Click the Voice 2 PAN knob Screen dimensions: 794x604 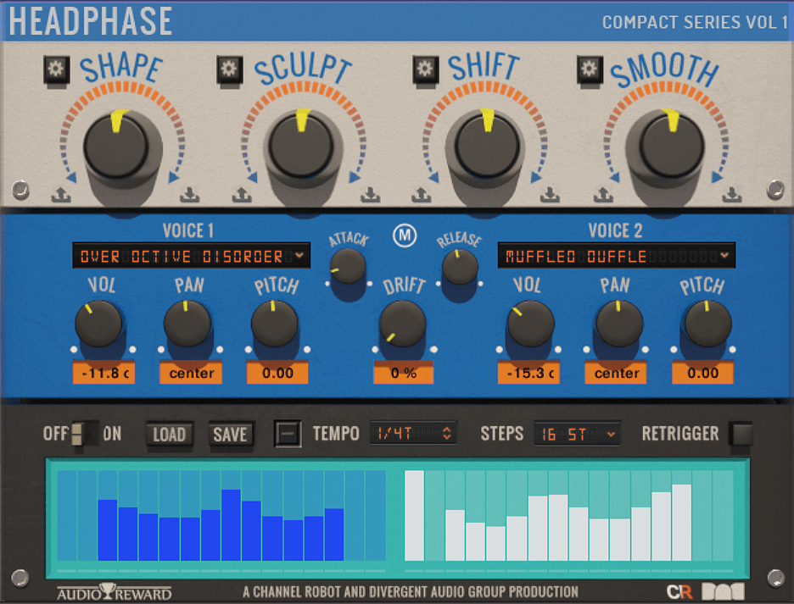click(x=619, y=324)
